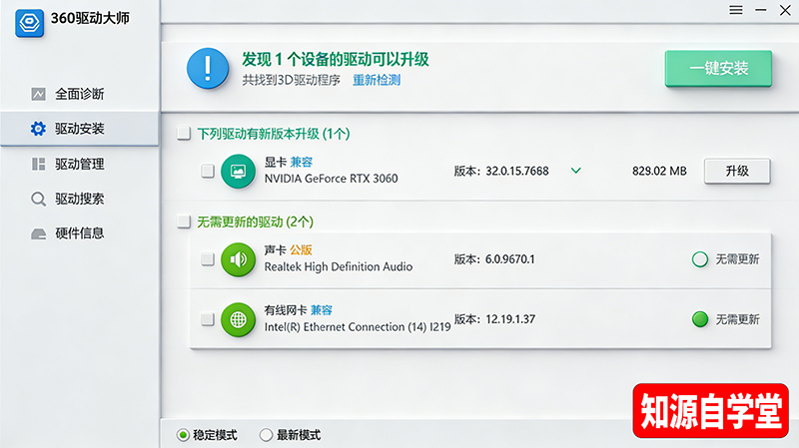Click the blue exclamation alert icon
The image size is (799, 448).
tap(208, 69)
